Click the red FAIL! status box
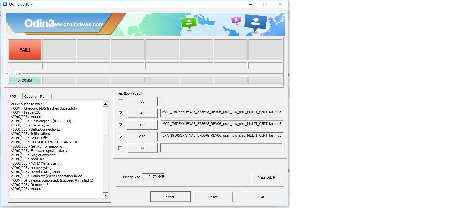Image resolution: width=473 pixels, height=208 pixels. 25,50
